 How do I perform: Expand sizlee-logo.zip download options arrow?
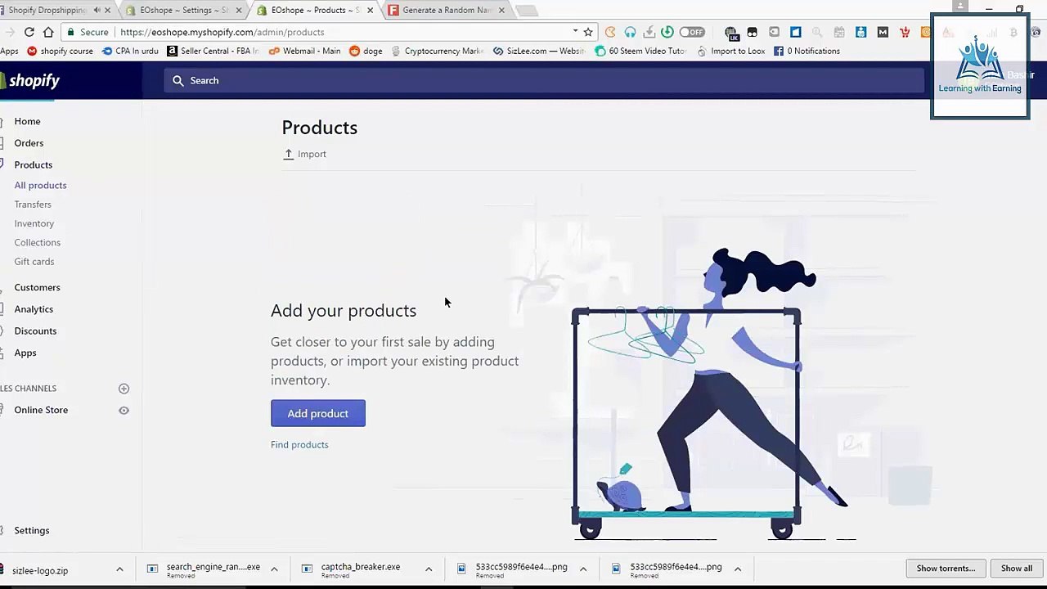(x=119, y=569)
